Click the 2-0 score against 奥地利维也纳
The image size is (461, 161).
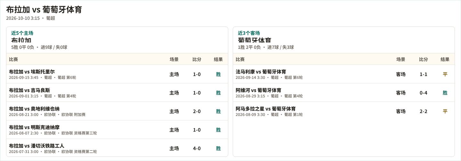[x=197, y=111]
